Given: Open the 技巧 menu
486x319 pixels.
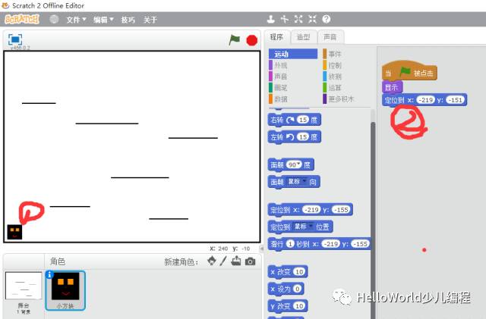Looking at the screenshot, I should pos(128,20).
